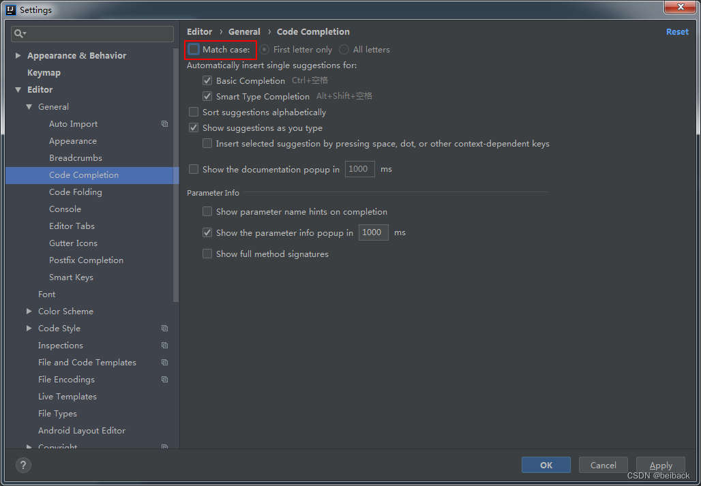The height and width of the screenshot is (486, 701).
Task: Toggle Show the parameter info popup checkbox
Action: [207, 232]
